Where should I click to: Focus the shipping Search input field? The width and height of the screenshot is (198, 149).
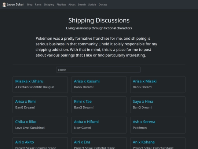(x=98, y=70)
